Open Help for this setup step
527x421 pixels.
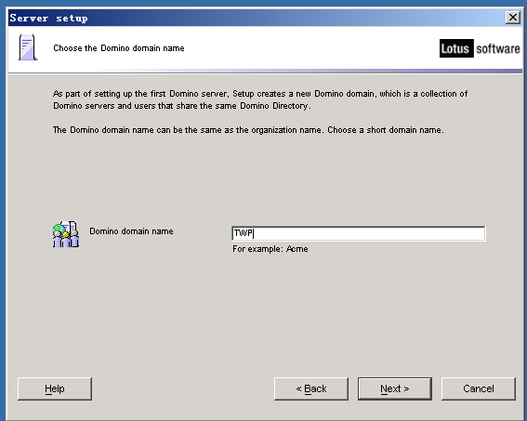coord(55,388)
